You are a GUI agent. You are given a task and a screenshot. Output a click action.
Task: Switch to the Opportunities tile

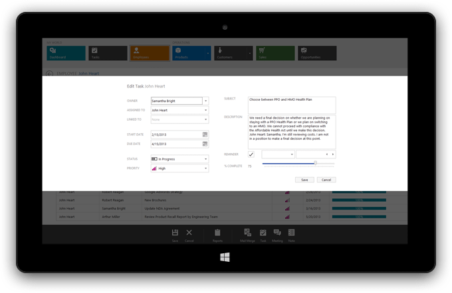(x=317, y=53)
